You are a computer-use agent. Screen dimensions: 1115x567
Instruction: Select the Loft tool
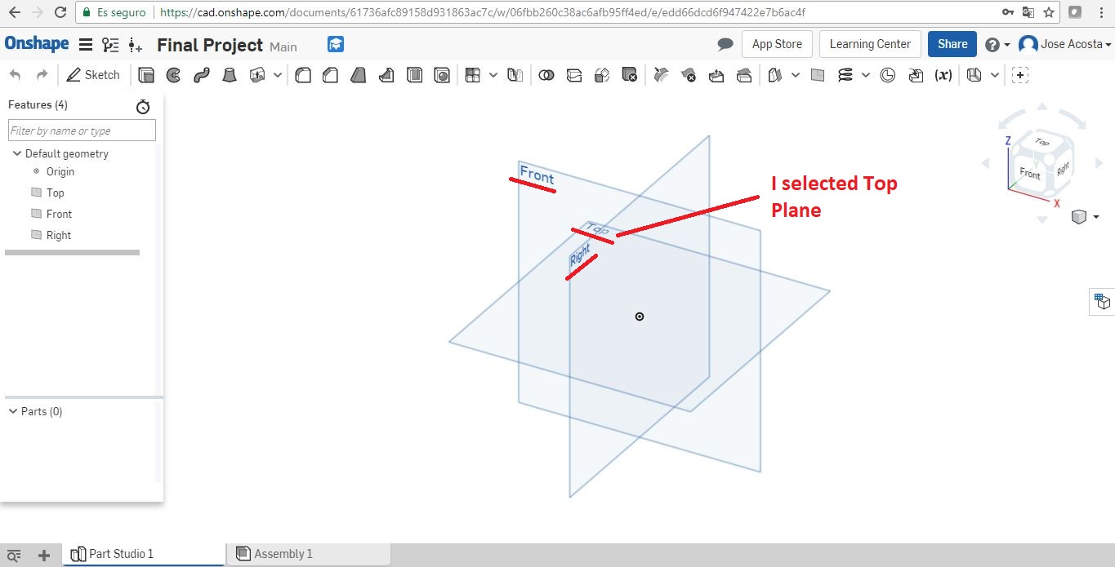pyautogui.click(x=230, y=75)
